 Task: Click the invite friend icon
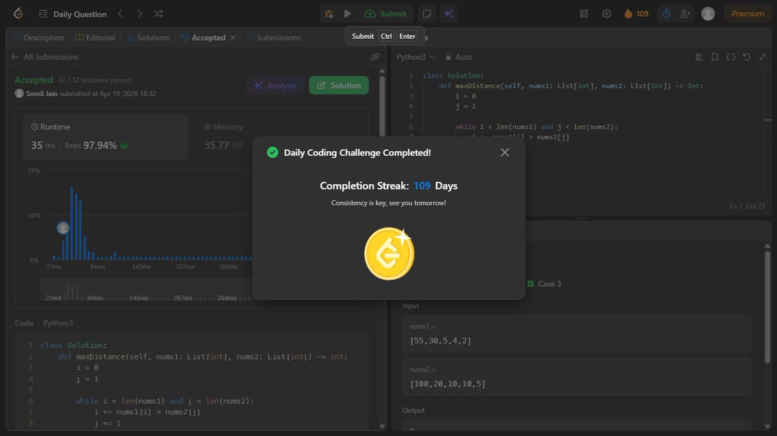tap(685, 14)
